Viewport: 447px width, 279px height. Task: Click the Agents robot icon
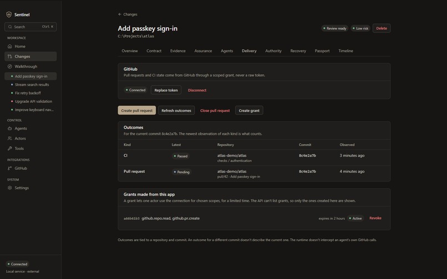9,128
